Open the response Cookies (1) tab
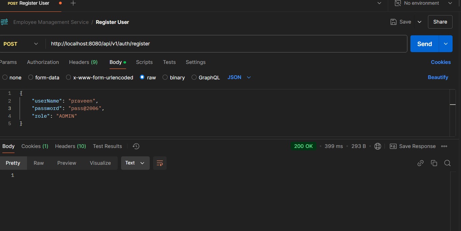 (x=35, y=146)
